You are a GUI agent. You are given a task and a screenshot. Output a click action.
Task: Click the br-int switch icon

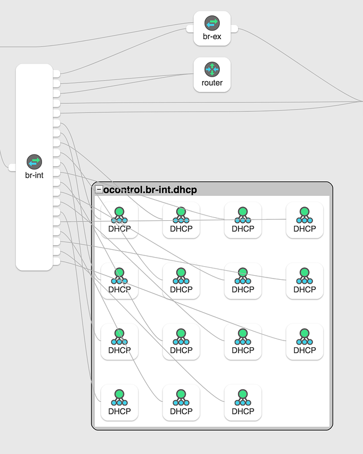34,161
